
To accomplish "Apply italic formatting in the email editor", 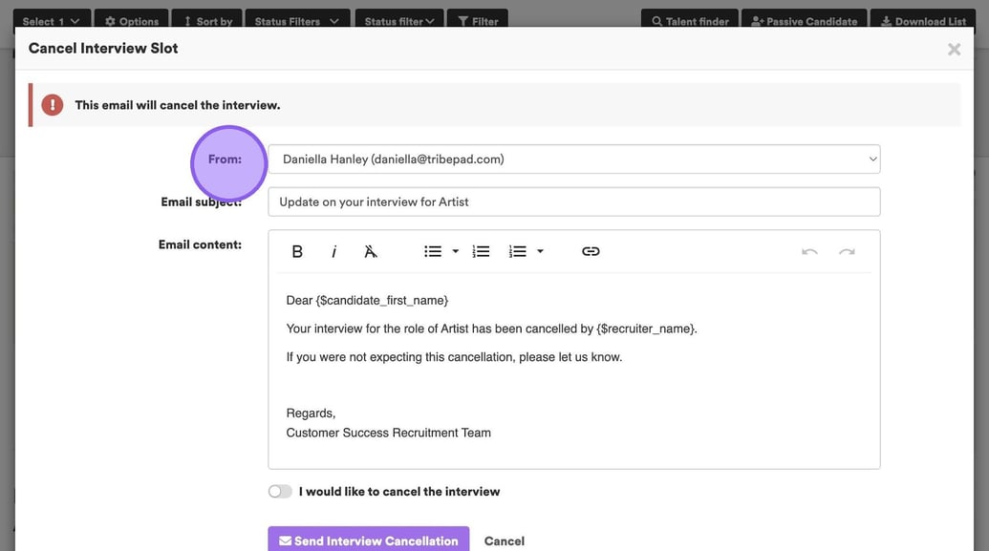I will tap(333, 251).
